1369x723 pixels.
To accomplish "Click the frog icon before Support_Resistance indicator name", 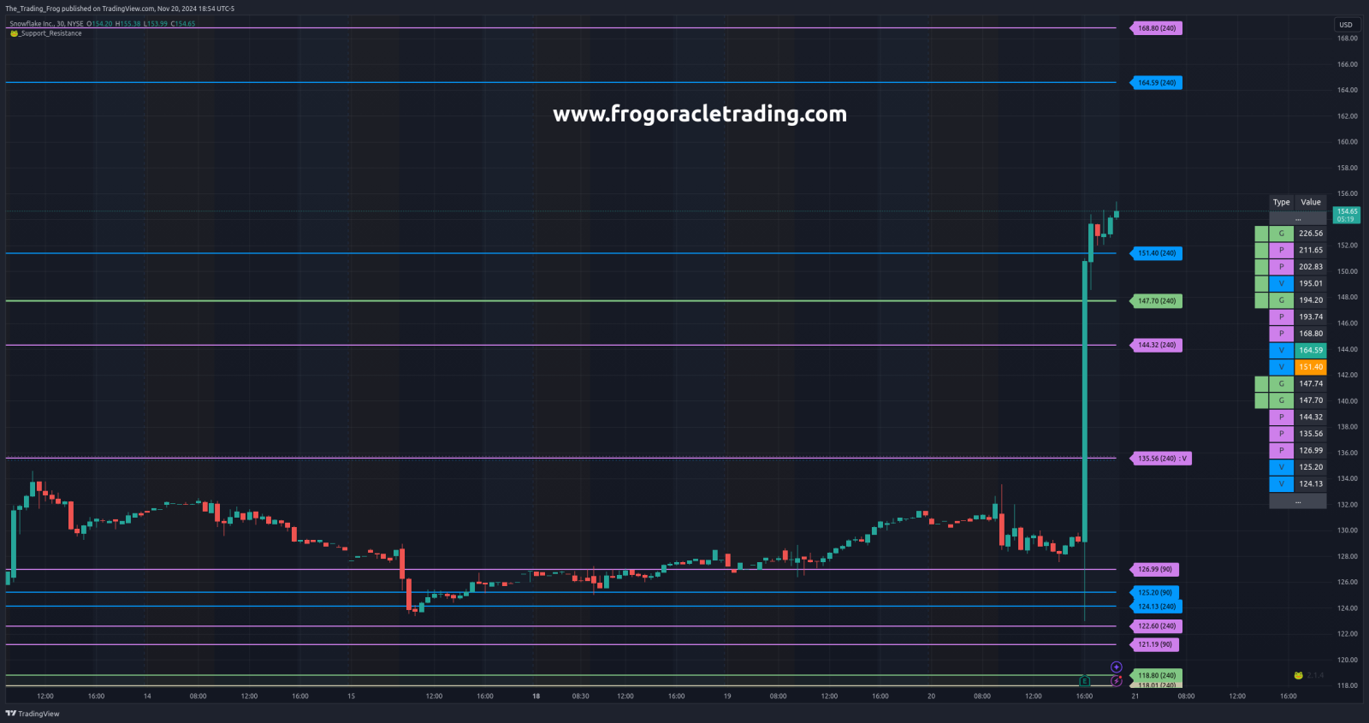I will [14, 33].
